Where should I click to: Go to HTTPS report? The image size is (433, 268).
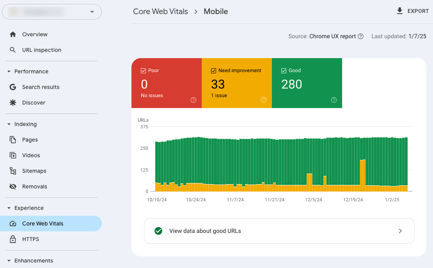[x=30, y=239]
